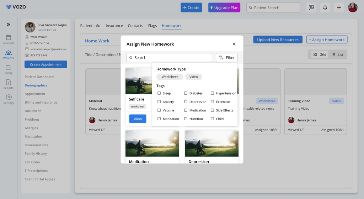The height and width of the screenshot is (199, 364).
Task: Open the Schedule calendar icon in sidebar
Action: 9,37
